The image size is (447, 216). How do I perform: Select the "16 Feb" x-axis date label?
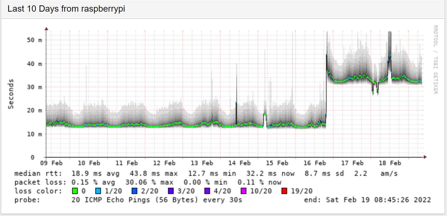point(315,163)
